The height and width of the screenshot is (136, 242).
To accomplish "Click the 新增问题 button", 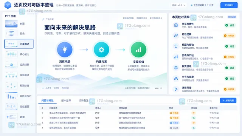I will pyautogui.click(x=228, y=100).
